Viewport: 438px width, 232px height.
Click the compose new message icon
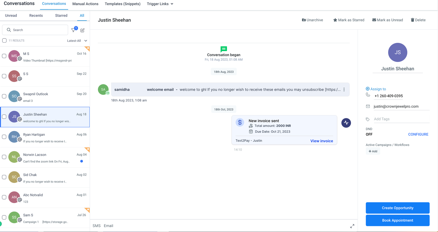coord(82,30)
